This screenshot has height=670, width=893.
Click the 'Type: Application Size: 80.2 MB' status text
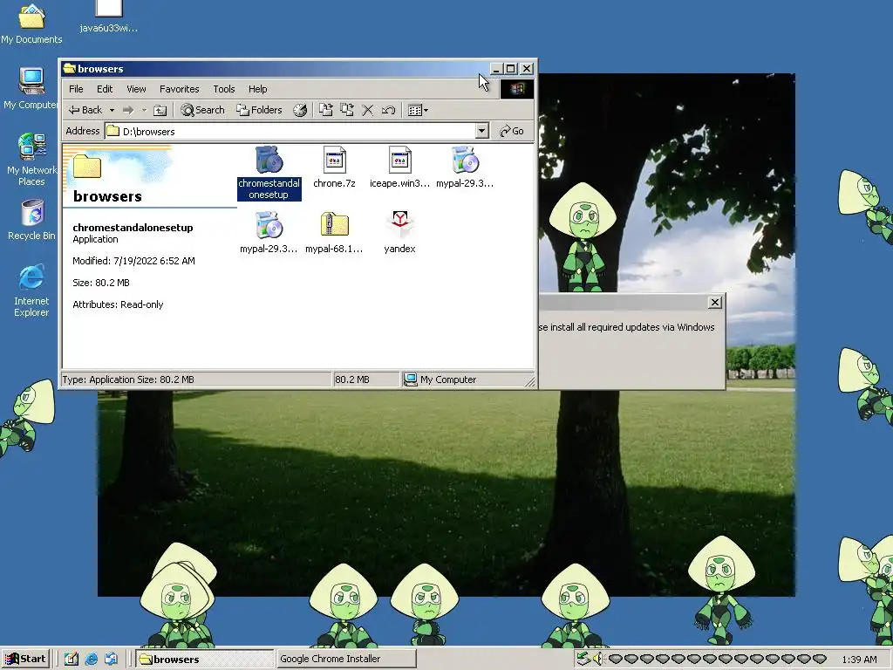[x=128, y=379]
